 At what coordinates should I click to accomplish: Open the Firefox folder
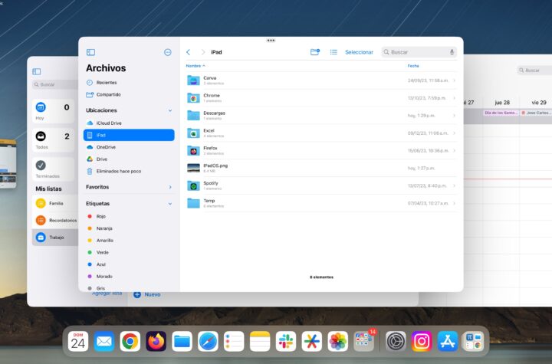tap(321, 151)
